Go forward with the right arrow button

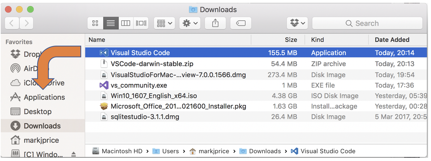pos(27,23)
